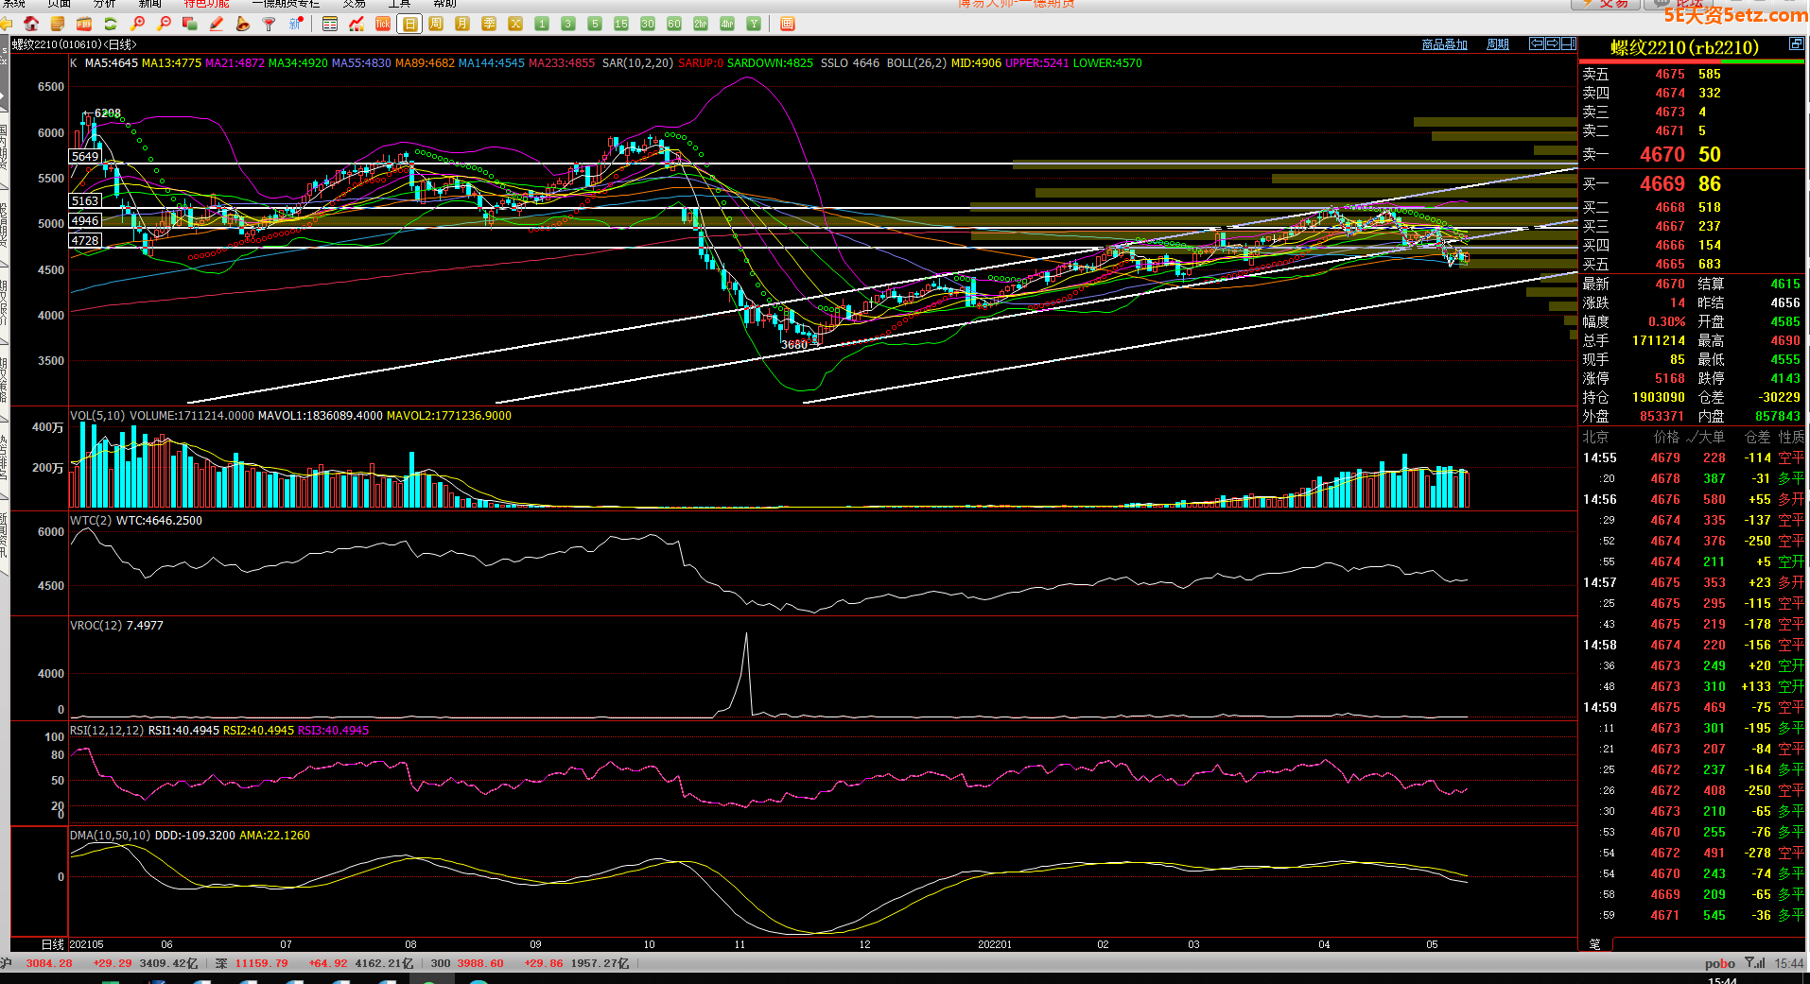Viewport: 1810px width, 984px height.
Task: Click the VROC(12) indicator label
Action: [96, 626]
